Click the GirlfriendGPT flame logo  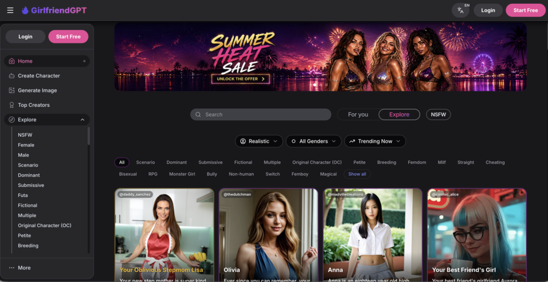25,11
